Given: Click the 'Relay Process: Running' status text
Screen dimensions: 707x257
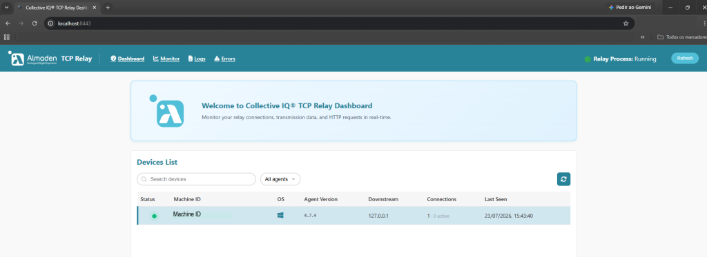Looking at the screenshot, I should tap(625, 59).
